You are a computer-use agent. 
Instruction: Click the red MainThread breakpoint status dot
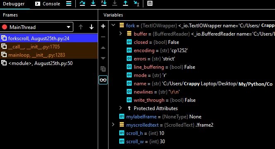point(5,27)
